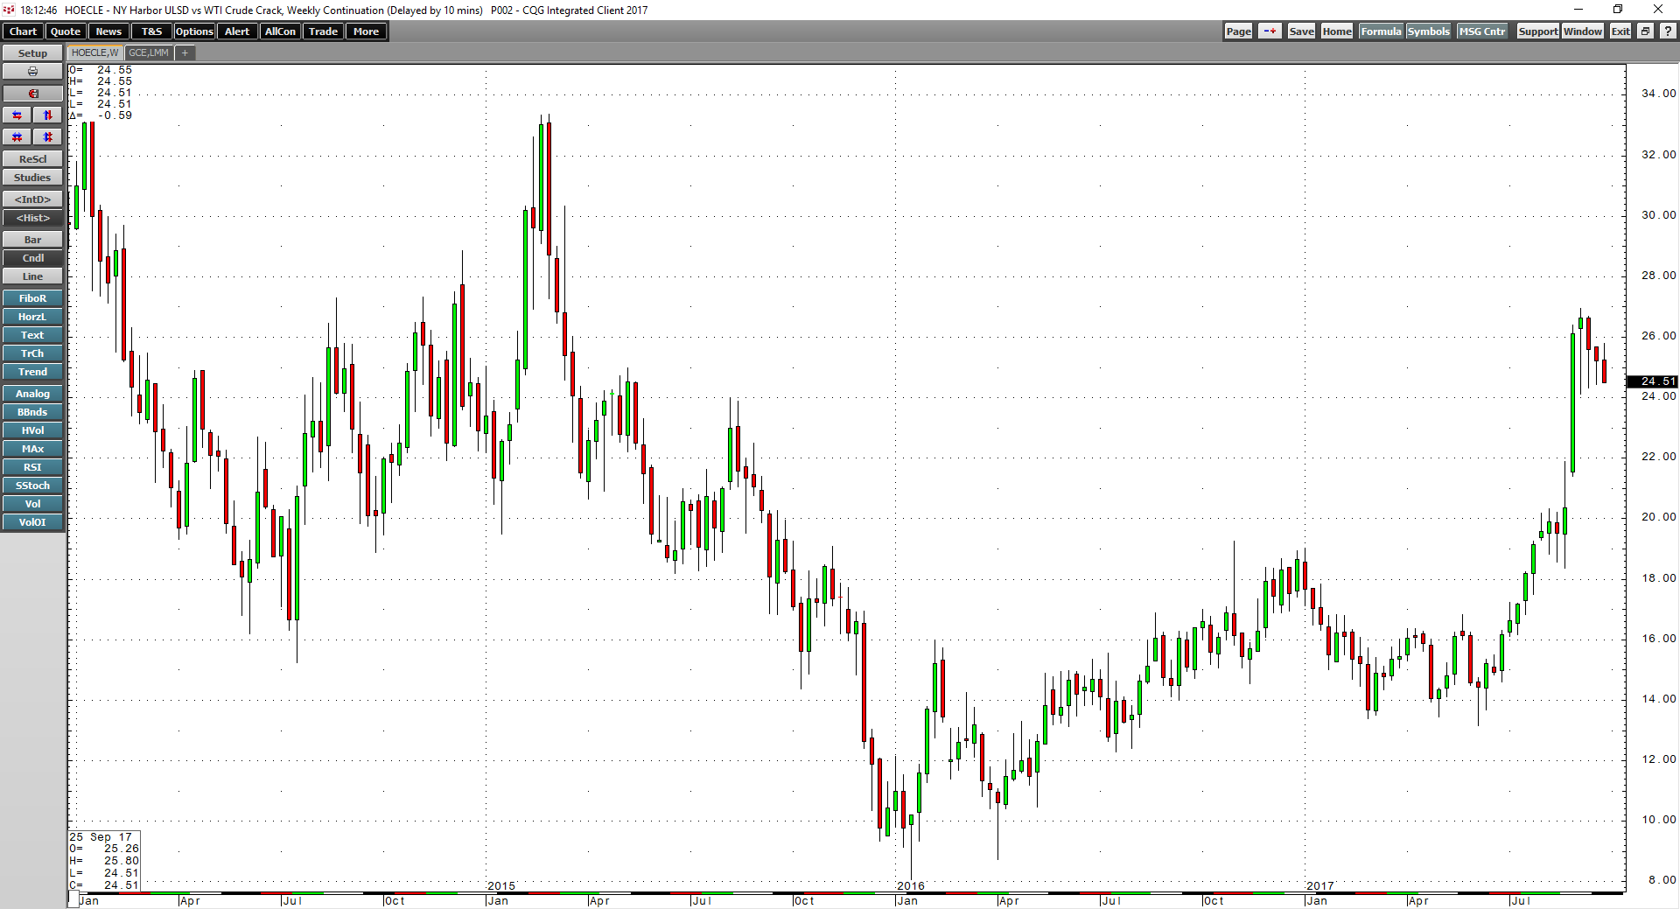Open the Chart application button
The image size is (1680, 909).
coord(23,31)
